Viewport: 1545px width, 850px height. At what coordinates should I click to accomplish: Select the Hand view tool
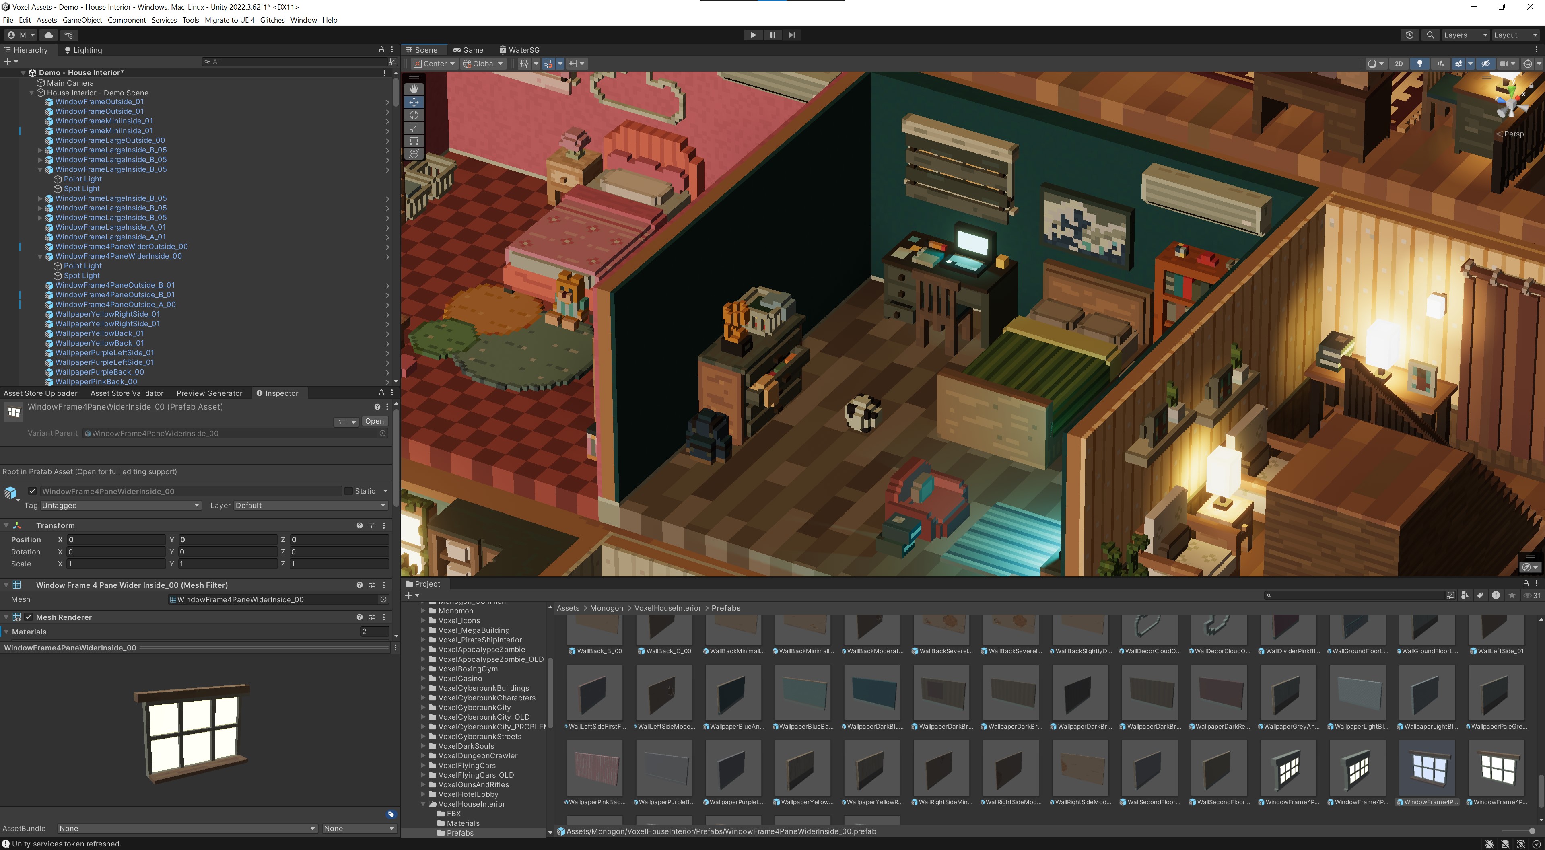(x=414, y=89)
